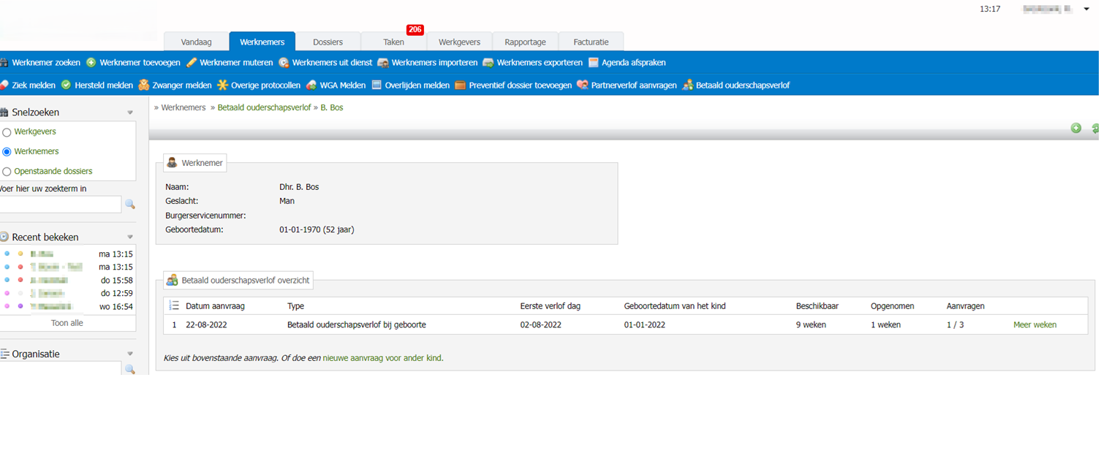Click the search magnifier next to zoekterm field
Screen dimensions: 1101x475
[x=130, y=205]
